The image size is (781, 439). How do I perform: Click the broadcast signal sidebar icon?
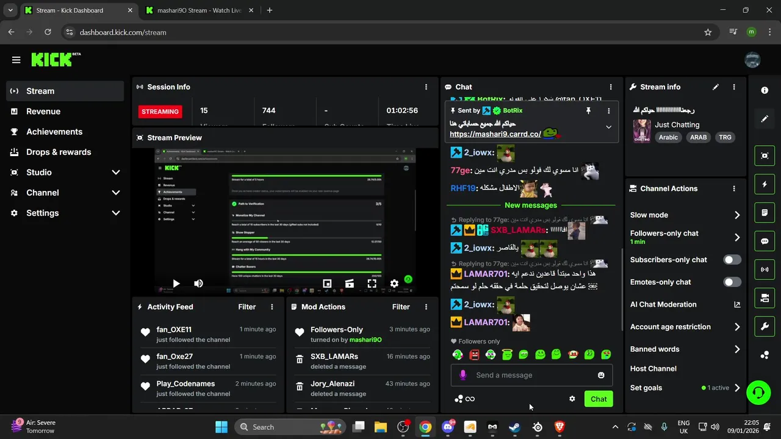(x=765, y=269)
